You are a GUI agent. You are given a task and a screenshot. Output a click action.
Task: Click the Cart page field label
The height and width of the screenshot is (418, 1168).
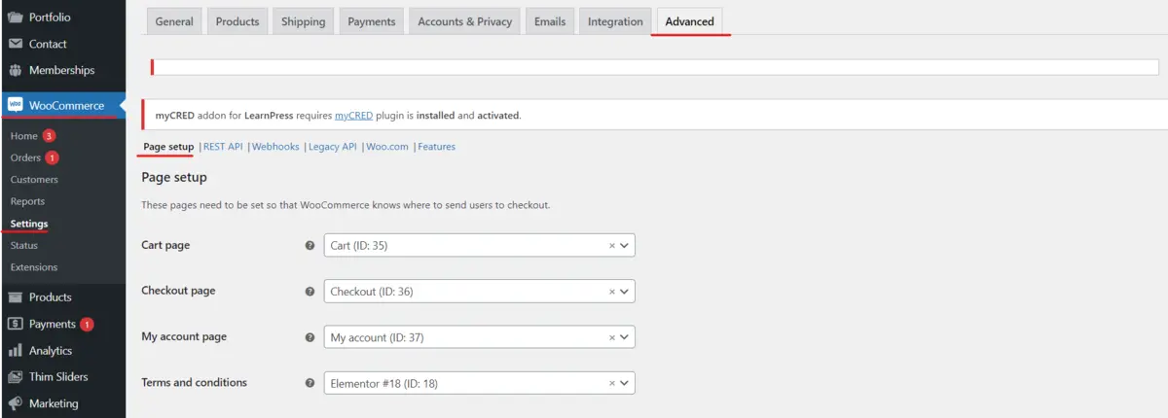[165, 245]
